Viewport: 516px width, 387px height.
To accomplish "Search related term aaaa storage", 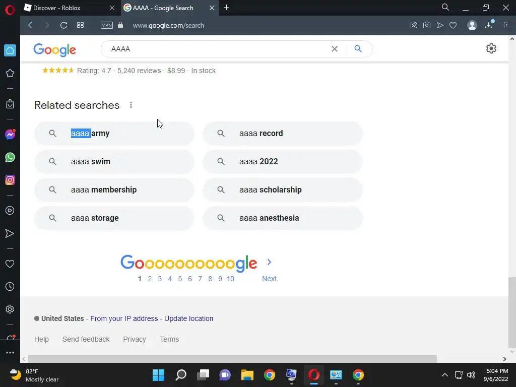I will (x=114, y=218).
